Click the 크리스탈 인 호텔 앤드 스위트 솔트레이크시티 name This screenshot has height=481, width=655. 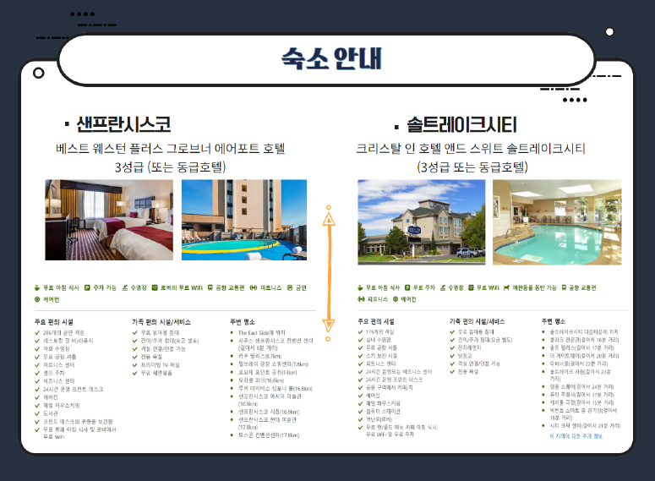tap(471, 148)
